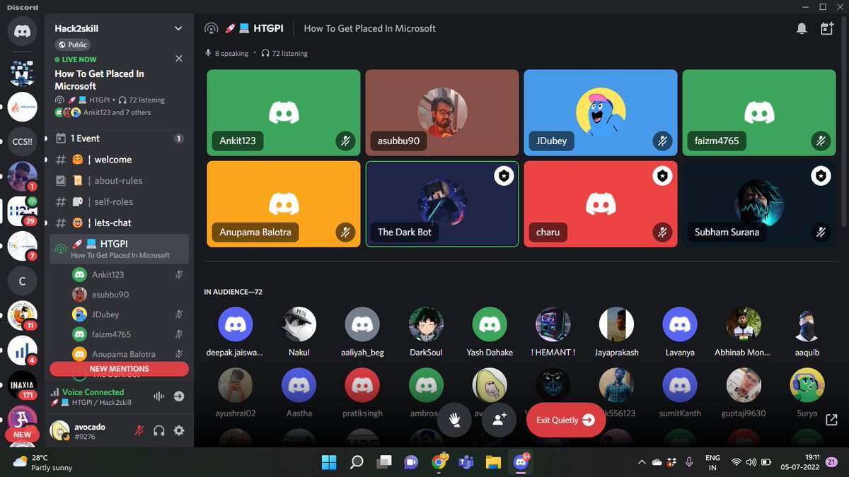Click moderator shield on The Dark Bot tile
Screen dimensions: 849x477
pyautogui.click(x=503, y=176)
